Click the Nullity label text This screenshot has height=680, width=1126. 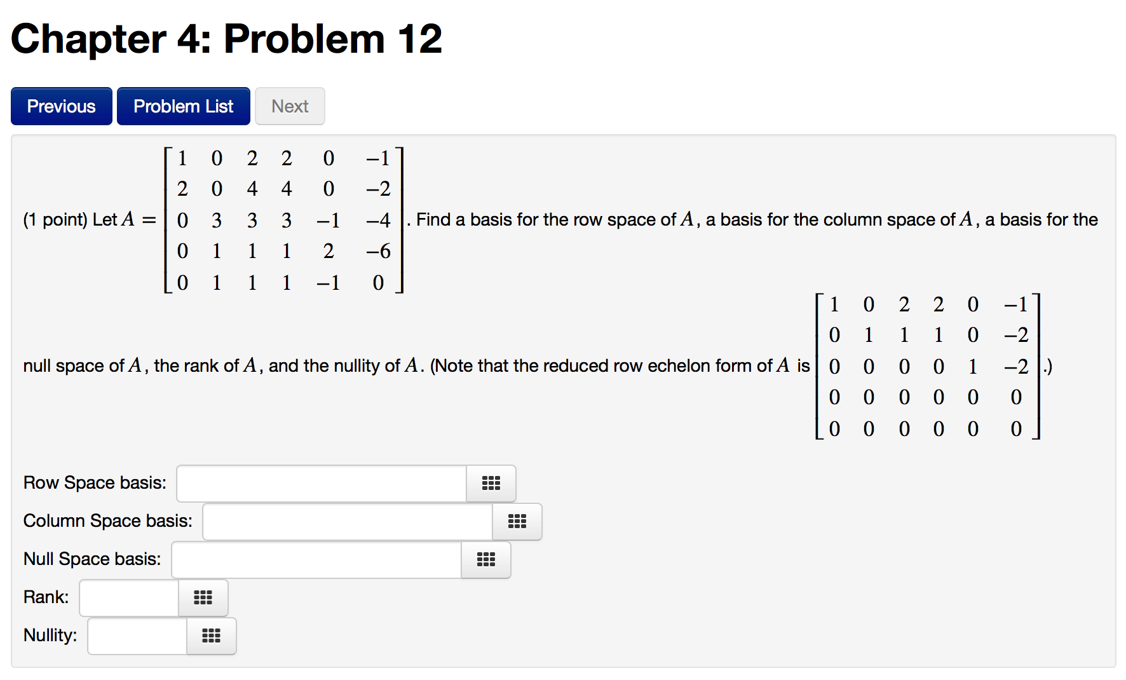click(50, 636)
